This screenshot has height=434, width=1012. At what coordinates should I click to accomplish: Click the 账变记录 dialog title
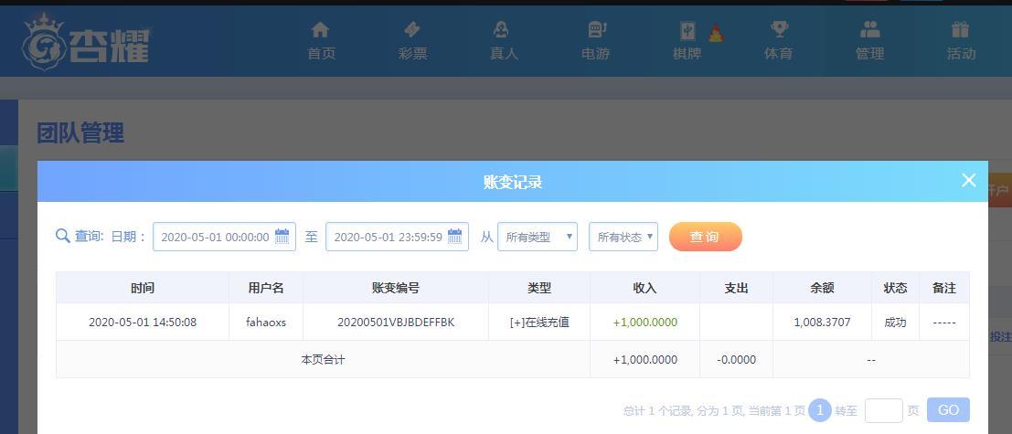(x=513, y=182)
